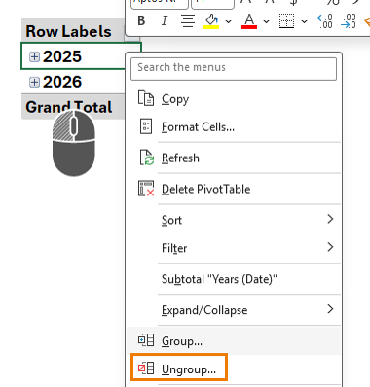The width and height of the screenshot is (370, 387).
Task: Click the Delete PivotTable icon
Action: pos(146,189)
